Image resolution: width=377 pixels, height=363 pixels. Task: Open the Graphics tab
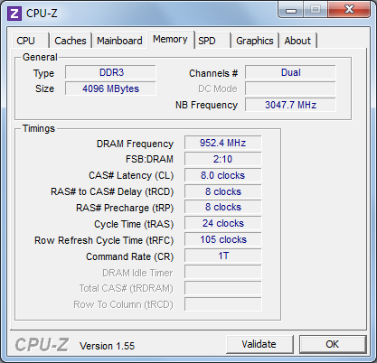(x=255, y=41)
